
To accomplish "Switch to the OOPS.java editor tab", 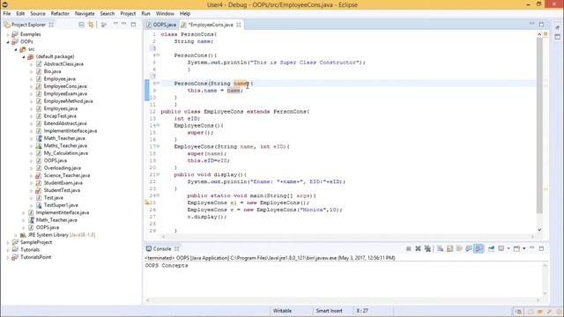I will coord(161,25).
